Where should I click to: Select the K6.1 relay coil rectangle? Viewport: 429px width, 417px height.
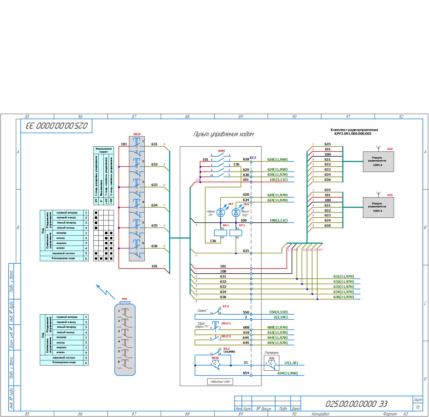220,233
